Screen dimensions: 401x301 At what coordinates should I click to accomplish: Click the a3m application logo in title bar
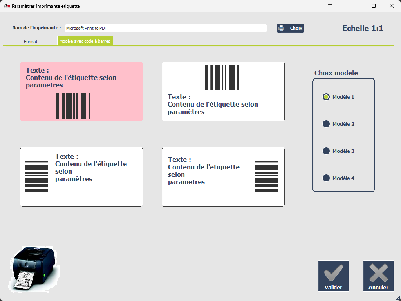tap(6, 6)
